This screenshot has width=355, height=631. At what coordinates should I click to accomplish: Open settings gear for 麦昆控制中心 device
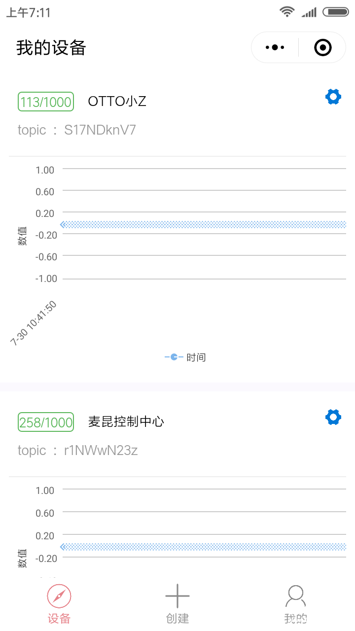(333, 417)
